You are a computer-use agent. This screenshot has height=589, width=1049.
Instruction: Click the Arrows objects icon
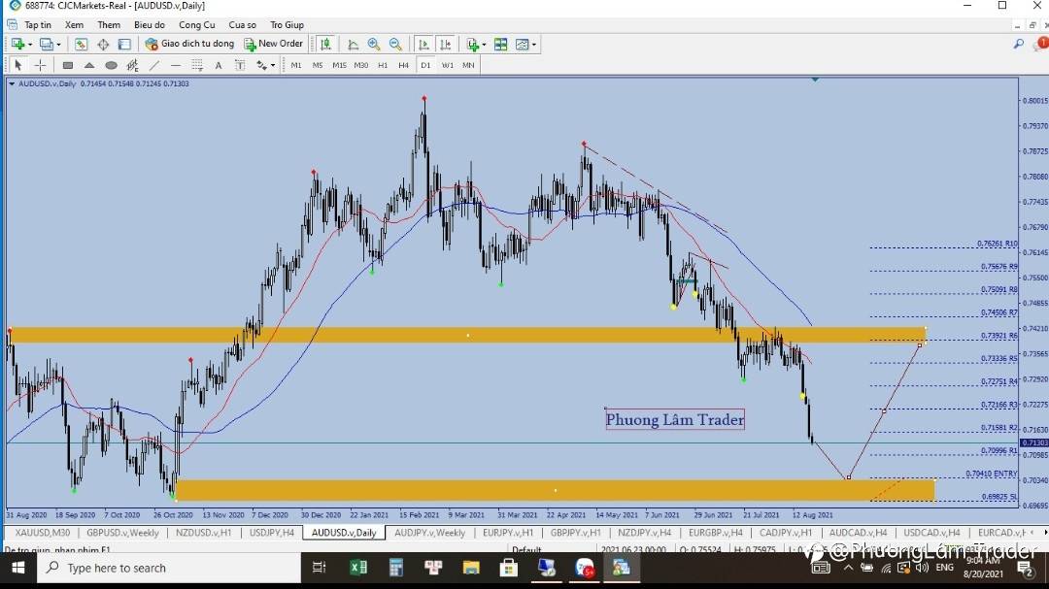point(261,65)
